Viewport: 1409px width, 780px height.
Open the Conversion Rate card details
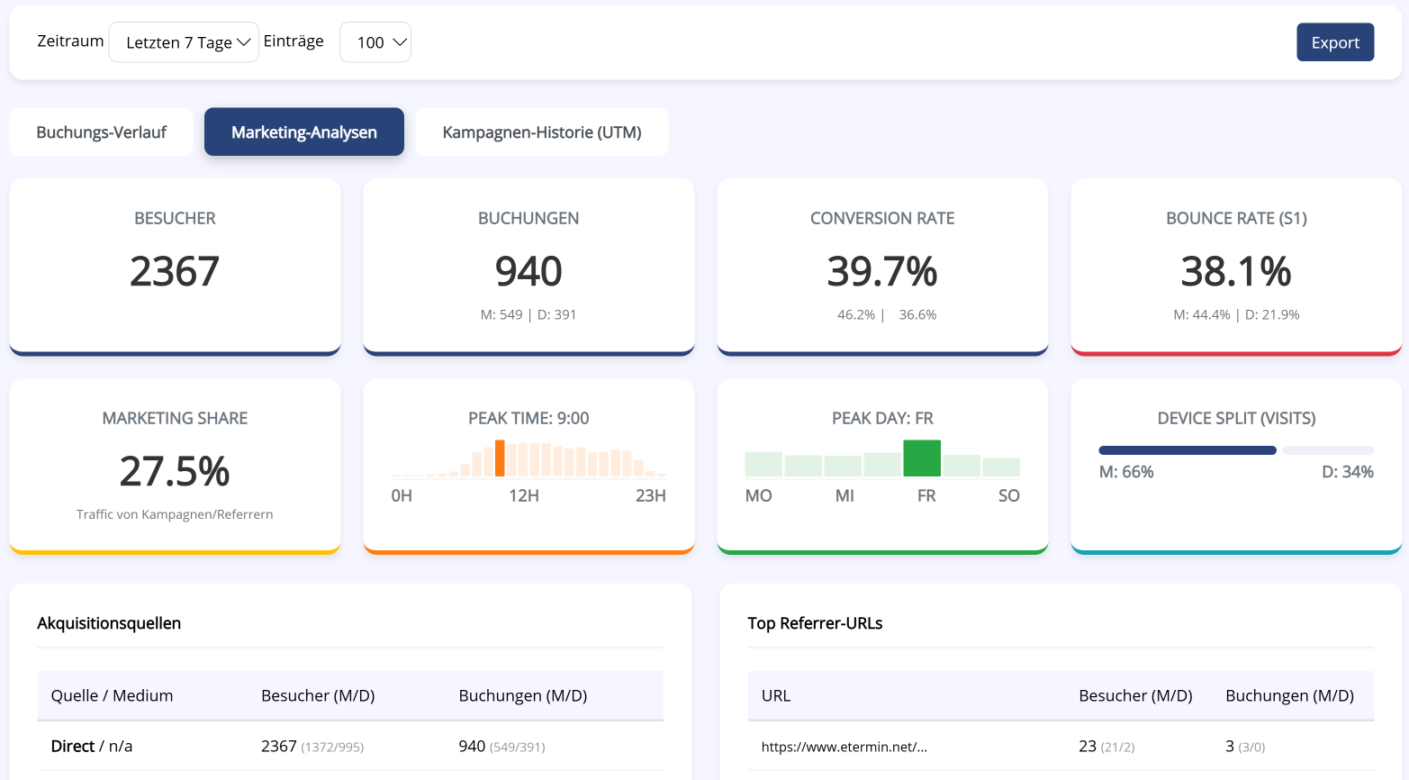coord(882,266)
